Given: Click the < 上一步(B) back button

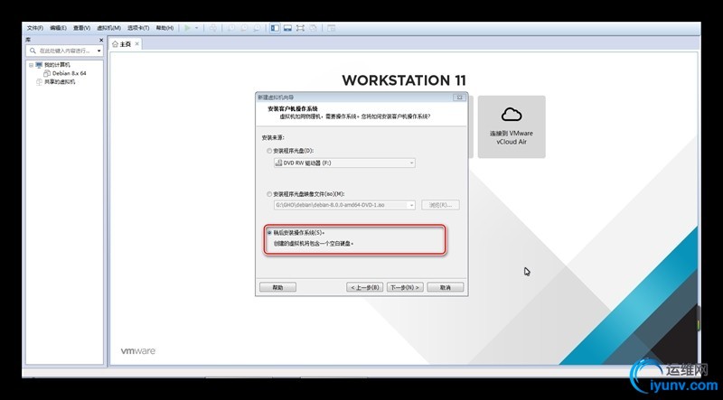Looking at the screenshot, I should 365,287.
